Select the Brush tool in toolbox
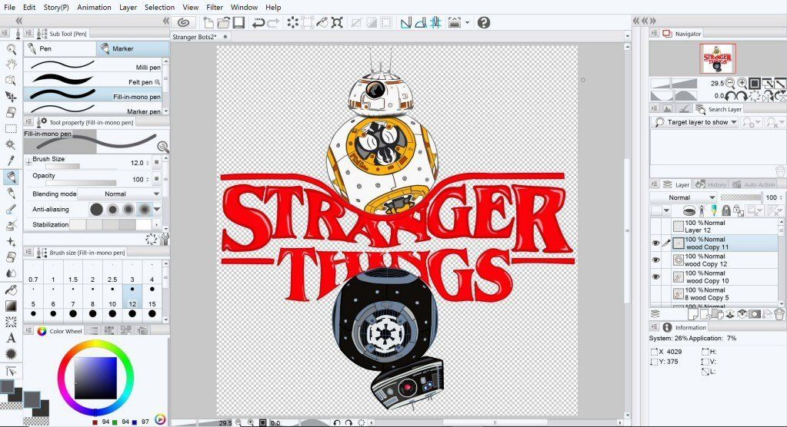The image size is (787, 427). 11,209
